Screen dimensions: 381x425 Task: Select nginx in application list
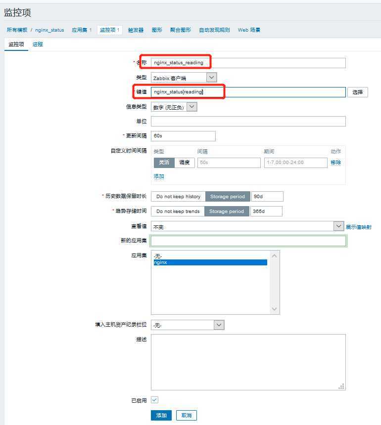210,262
